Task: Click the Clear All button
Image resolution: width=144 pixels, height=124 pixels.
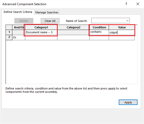Action: (x=50, y=21)
